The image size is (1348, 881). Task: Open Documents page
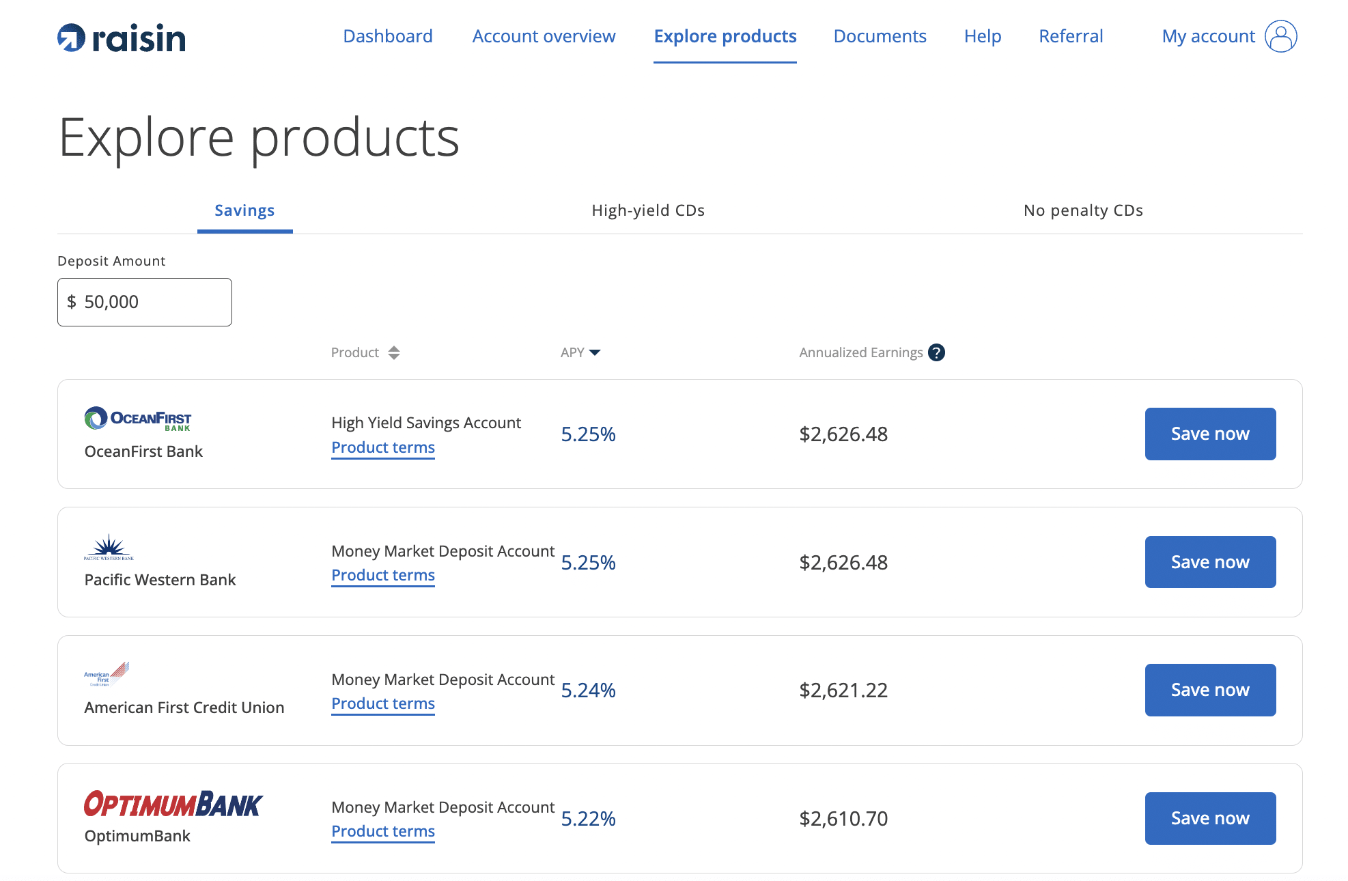coord(880,36)
